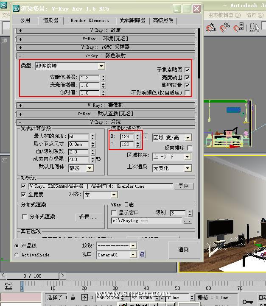Toggle the frame stamp enable checkbox
Viewport: 266px width, 306px height.
(x=23, y=186)
